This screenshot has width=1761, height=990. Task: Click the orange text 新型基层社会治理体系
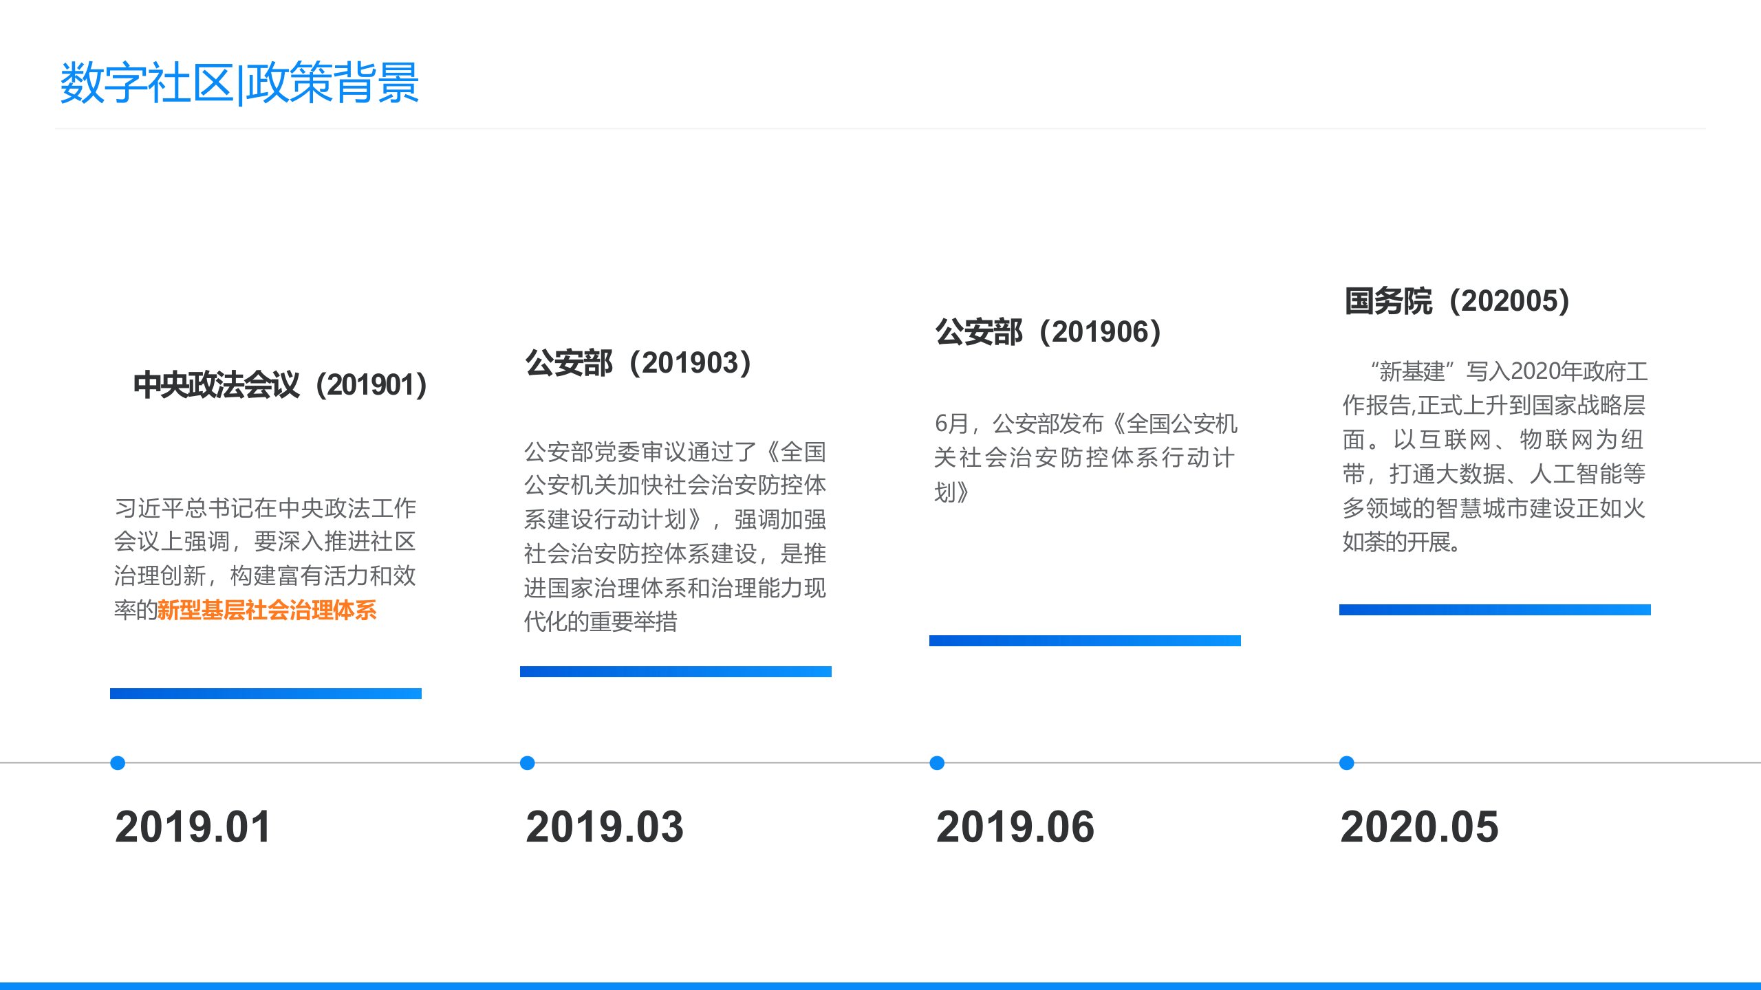(267, 610)
